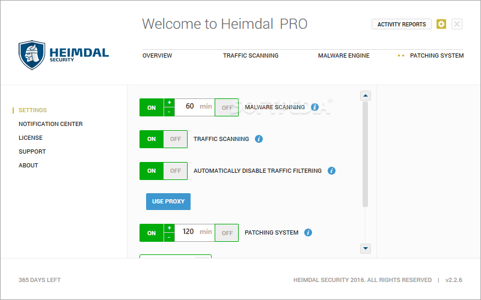Open the Malware Engine tab
The image size is (481, 300).
click(x=343, y=56)
